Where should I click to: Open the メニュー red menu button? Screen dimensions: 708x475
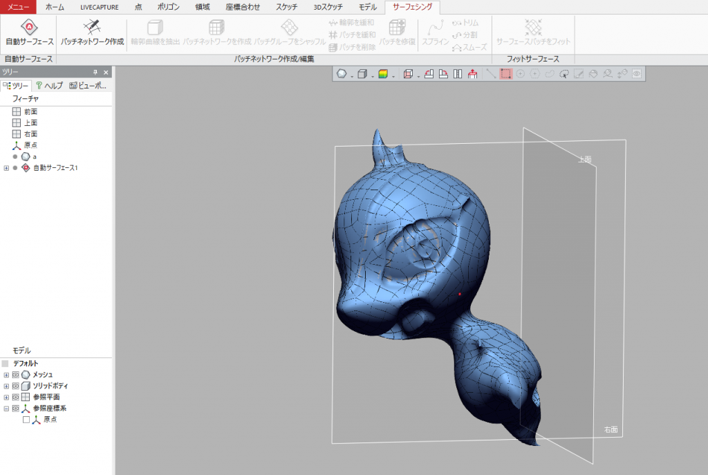point(19,7)
